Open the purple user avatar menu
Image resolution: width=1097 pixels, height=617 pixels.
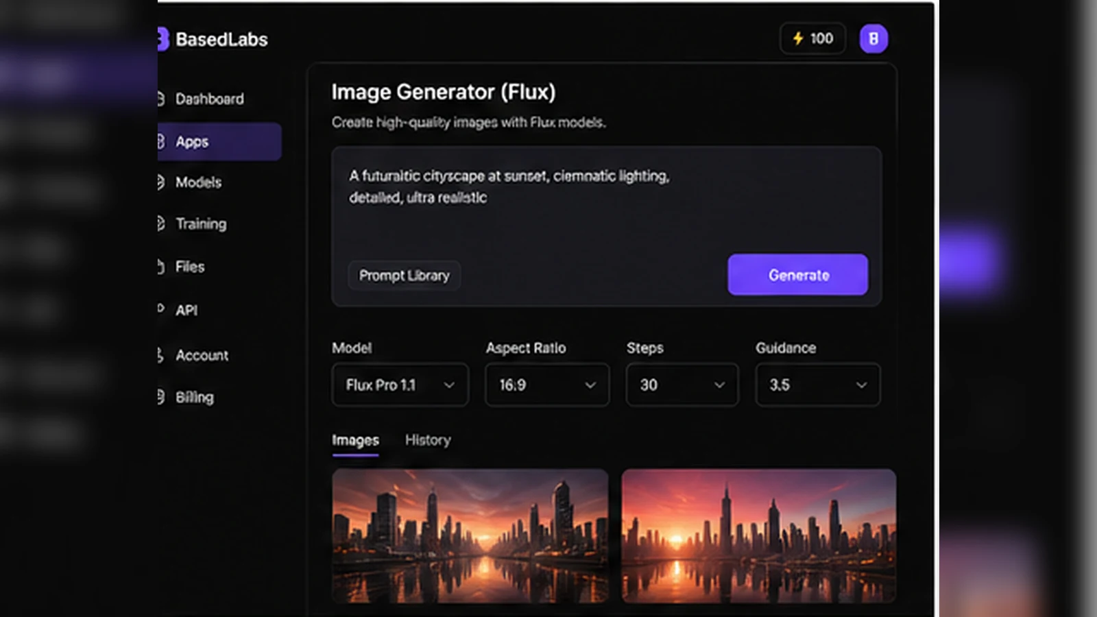(x=873, y=39)
